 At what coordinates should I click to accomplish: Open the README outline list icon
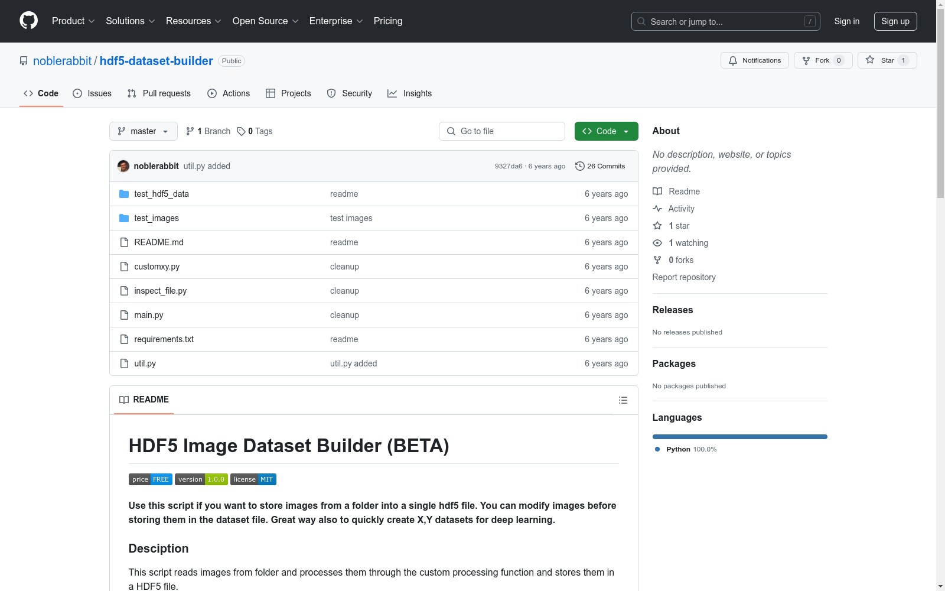pyautogui.click(x=623, y=400)
